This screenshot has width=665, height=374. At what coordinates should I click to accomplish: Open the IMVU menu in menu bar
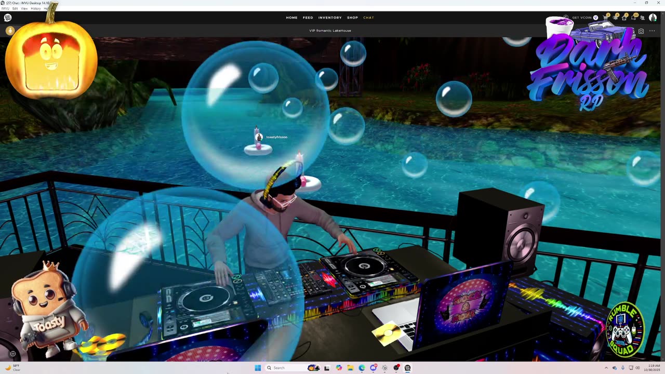[x=5, y=8]
